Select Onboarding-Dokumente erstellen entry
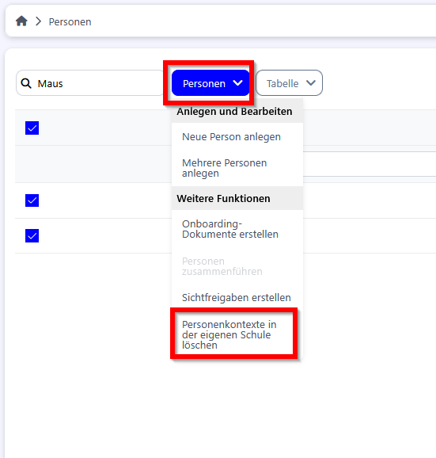436x458 pixels. tap(230, 229)
